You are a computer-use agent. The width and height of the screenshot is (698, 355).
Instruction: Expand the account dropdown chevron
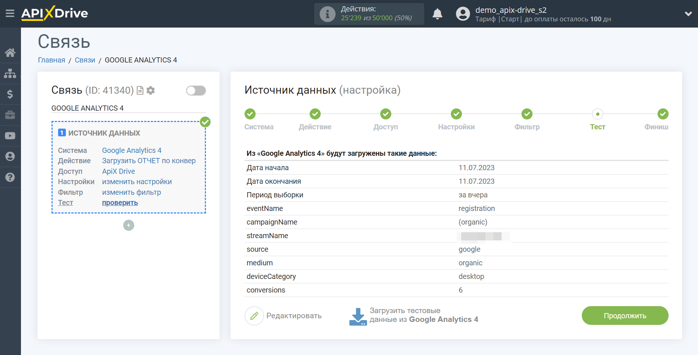[688, 14]
